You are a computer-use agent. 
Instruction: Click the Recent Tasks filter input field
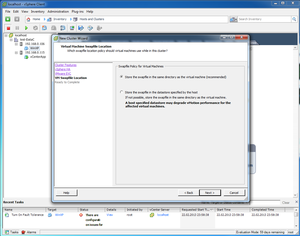coord(265,202)
